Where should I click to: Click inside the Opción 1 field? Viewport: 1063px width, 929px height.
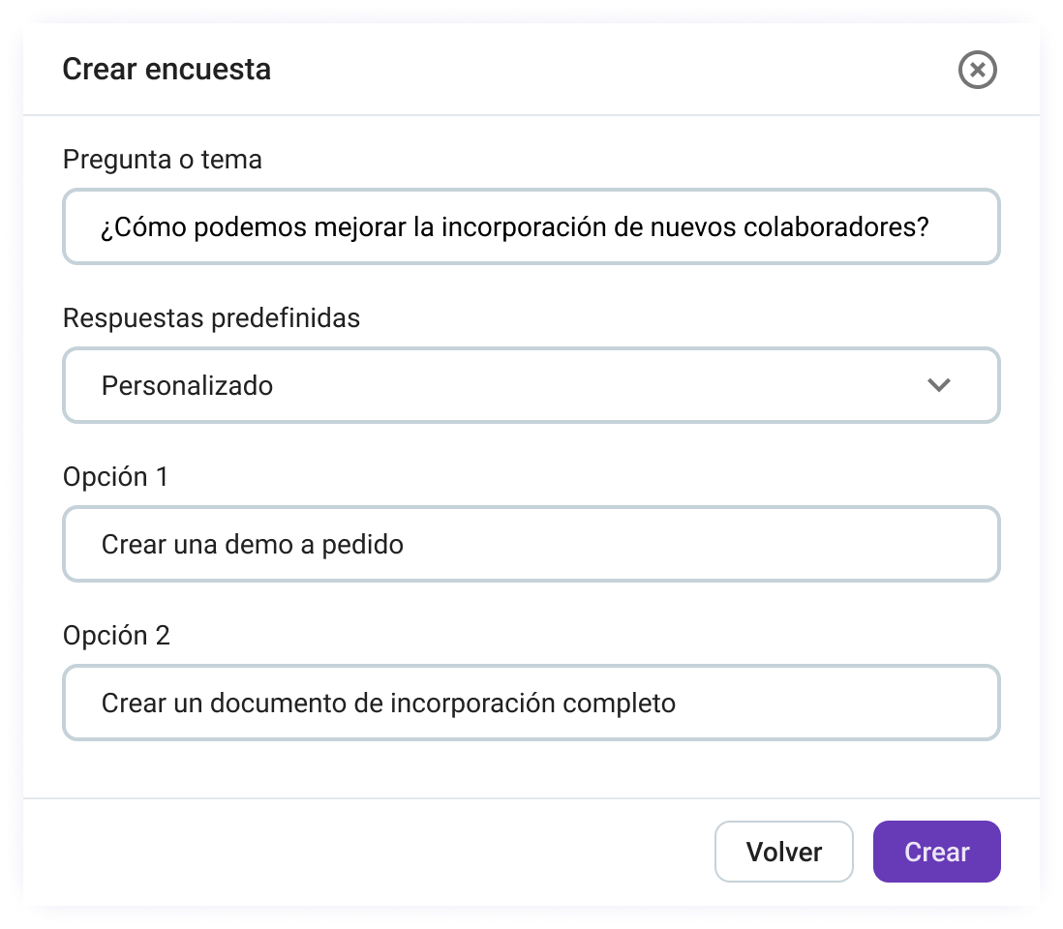point(531,544)
